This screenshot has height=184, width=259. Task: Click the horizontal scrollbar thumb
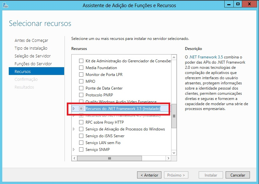(109, 158)
